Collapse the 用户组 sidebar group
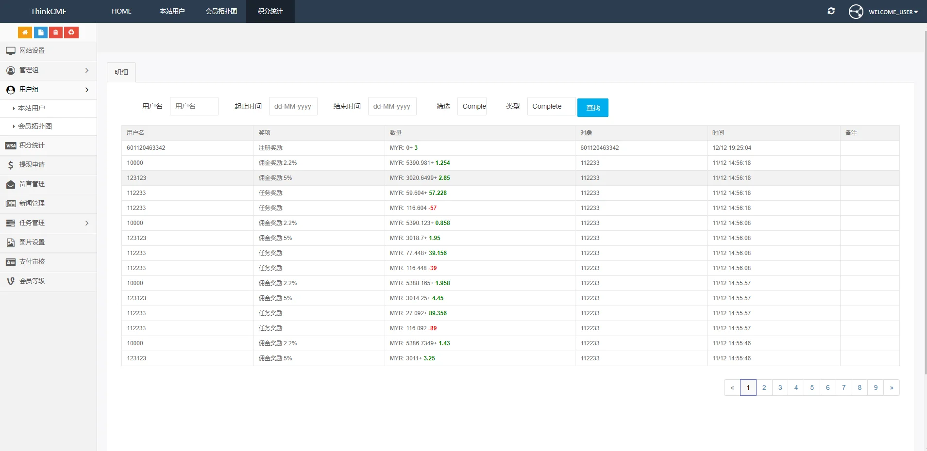 [48, 90]
